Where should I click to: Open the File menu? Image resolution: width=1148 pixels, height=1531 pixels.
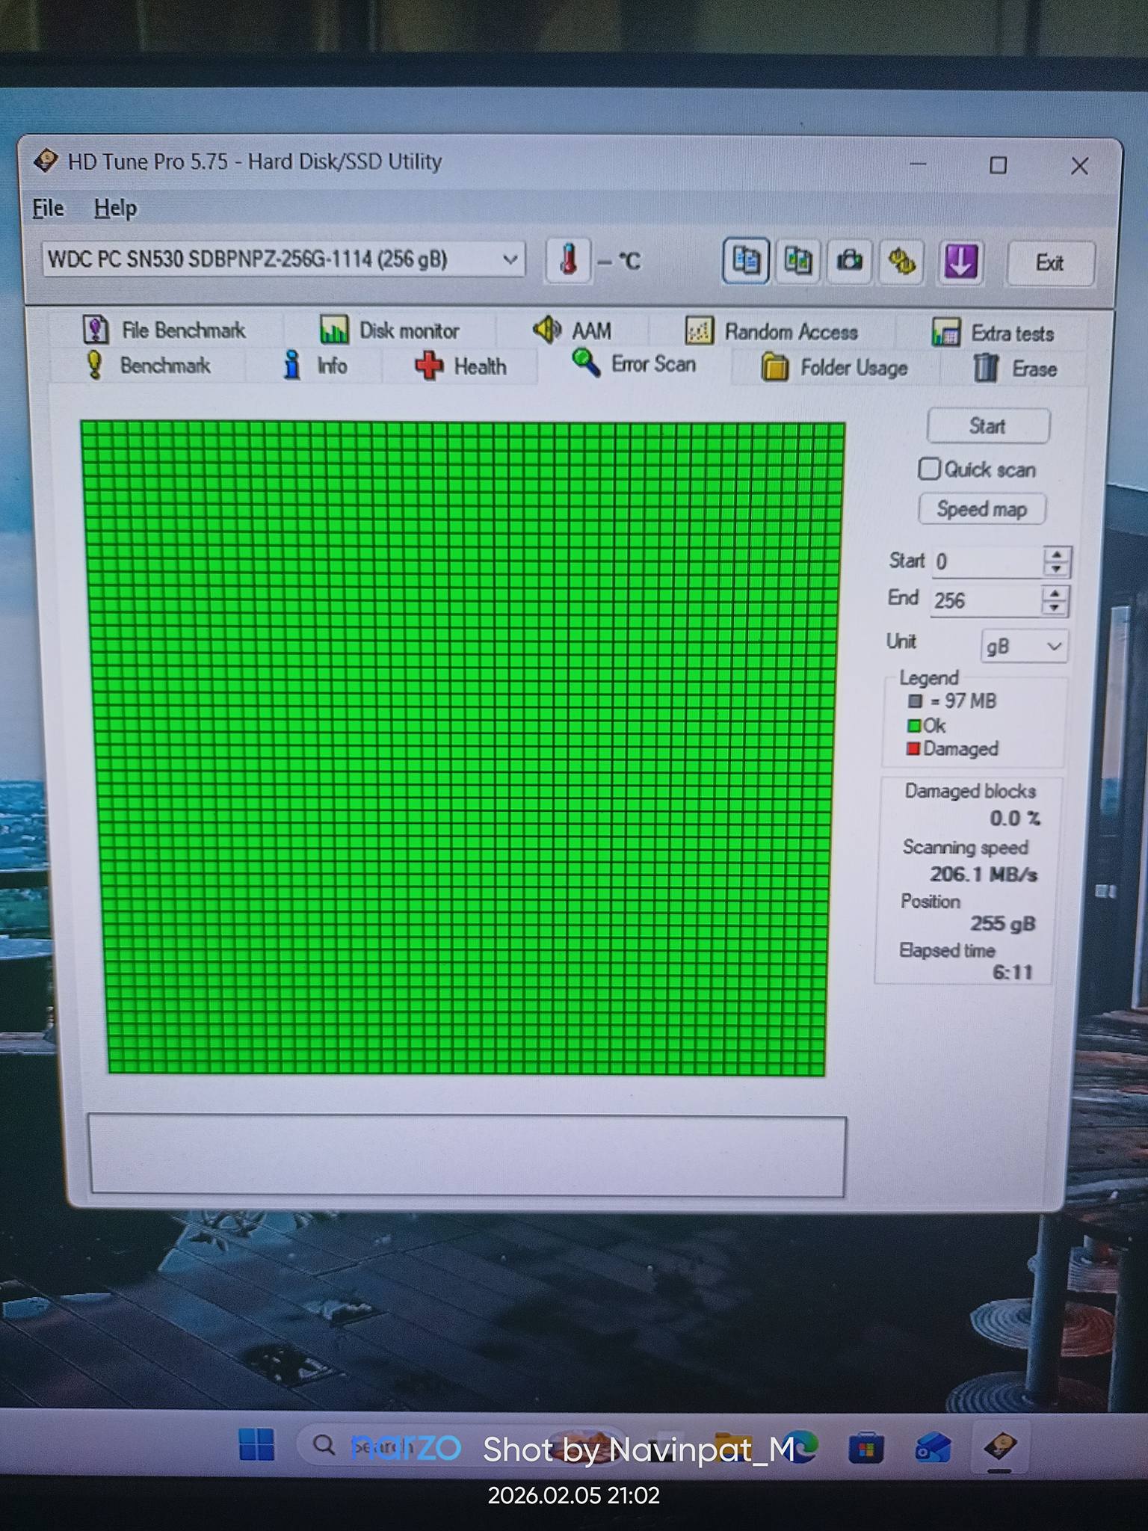(48, 208)
